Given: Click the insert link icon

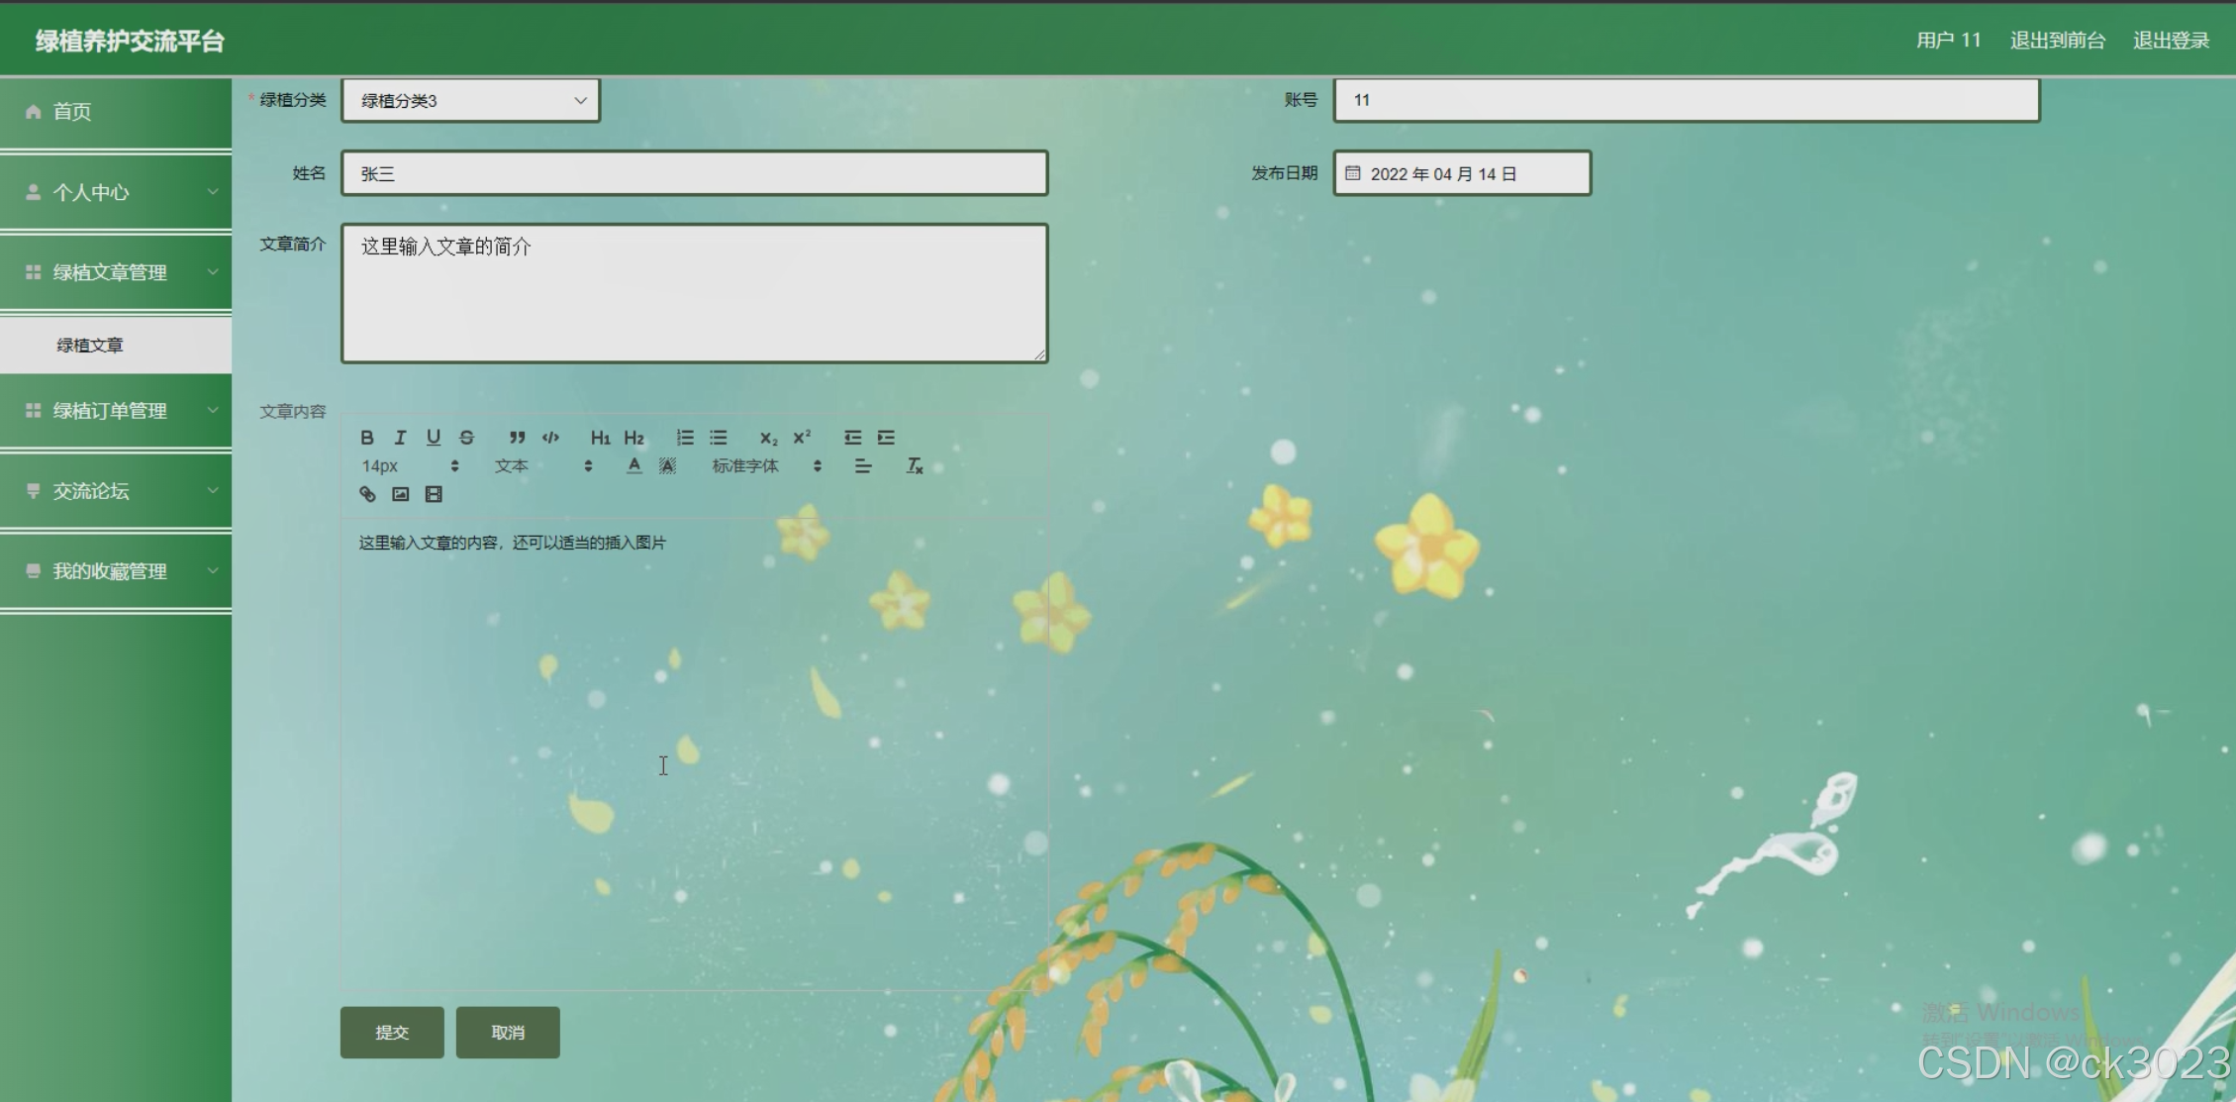Looking at the screenshot, I should (367, 494).
